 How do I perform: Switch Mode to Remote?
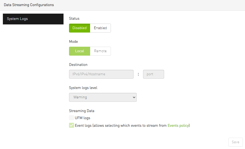100,51
